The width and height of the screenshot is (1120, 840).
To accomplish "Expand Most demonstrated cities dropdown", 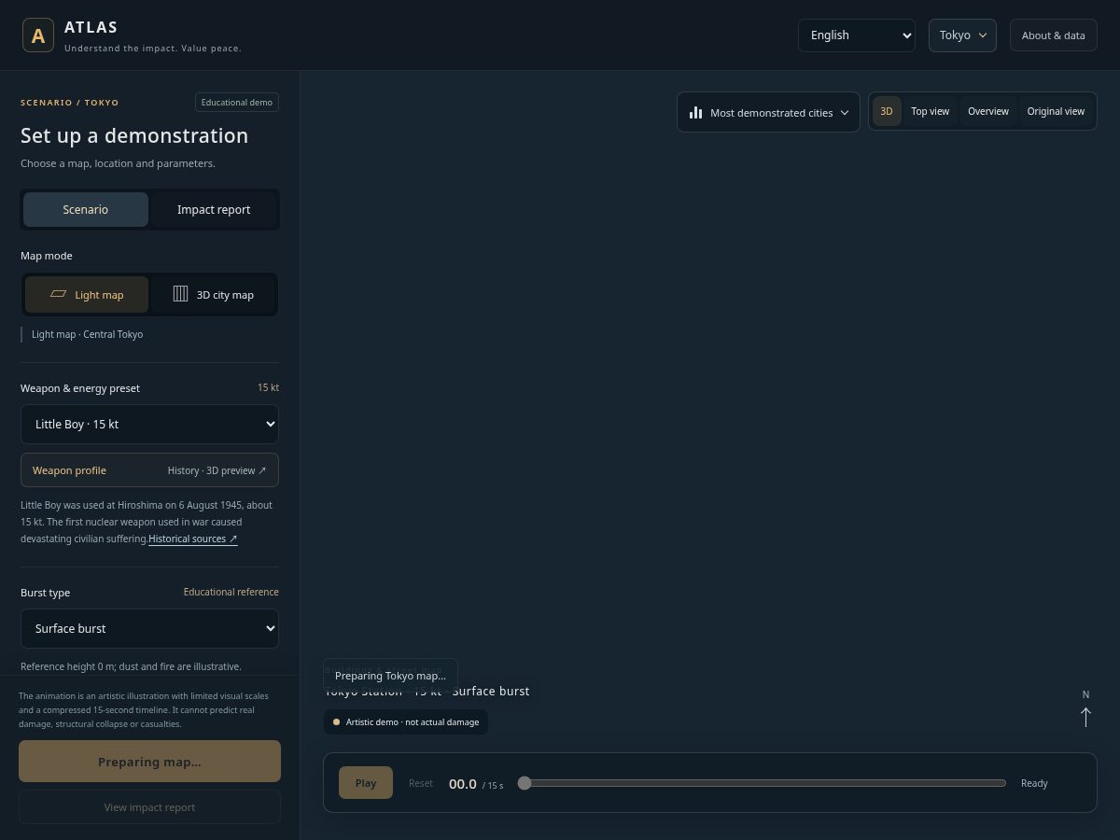I will coord(768,112).
